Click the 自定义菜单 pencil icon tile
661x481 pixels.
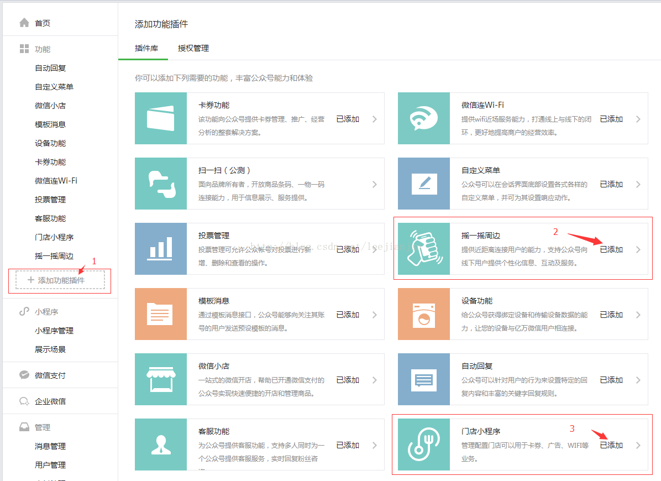point(424,184)
